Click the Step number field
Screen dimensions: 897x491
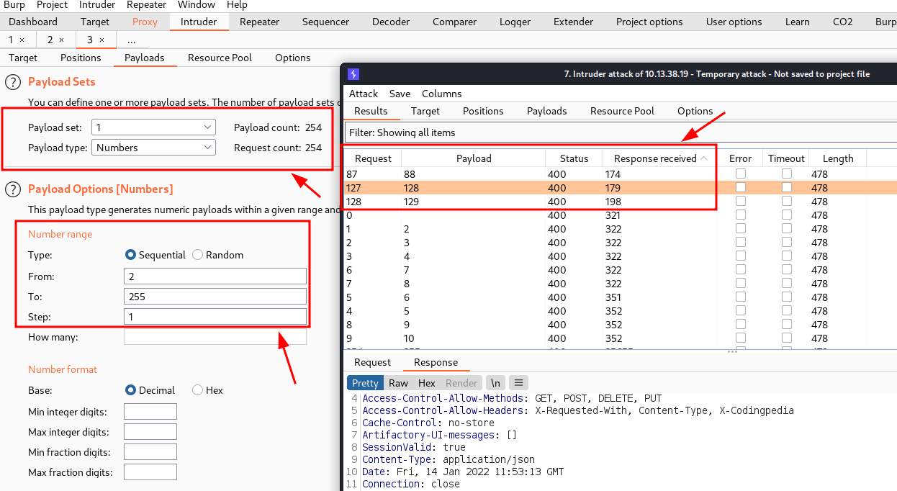(x=215, y=317)
